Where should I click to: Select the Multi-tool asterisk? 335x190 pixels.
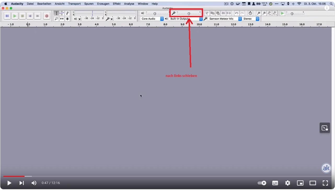[67, 19]
